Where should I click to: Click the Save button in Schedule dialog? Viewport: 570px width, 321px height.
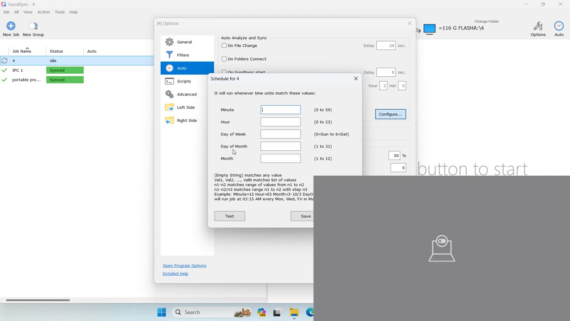302,216
